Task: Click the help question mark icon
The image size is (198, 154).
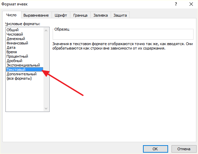Action: click(x=176, y=4)
